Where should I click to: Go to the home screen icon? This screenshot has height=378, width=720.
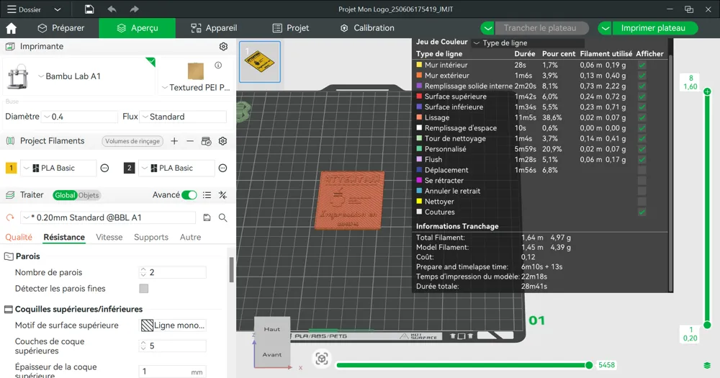[11, 28]
